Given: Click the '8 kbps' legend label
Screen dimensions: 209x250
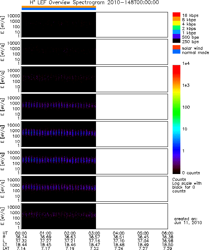Looking at the screenshot, I should click(189, 20).
